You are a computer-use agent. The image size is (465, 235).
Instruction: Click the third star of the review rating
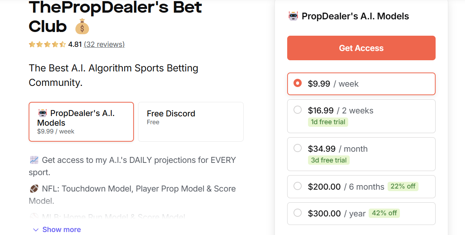[47, 44]
